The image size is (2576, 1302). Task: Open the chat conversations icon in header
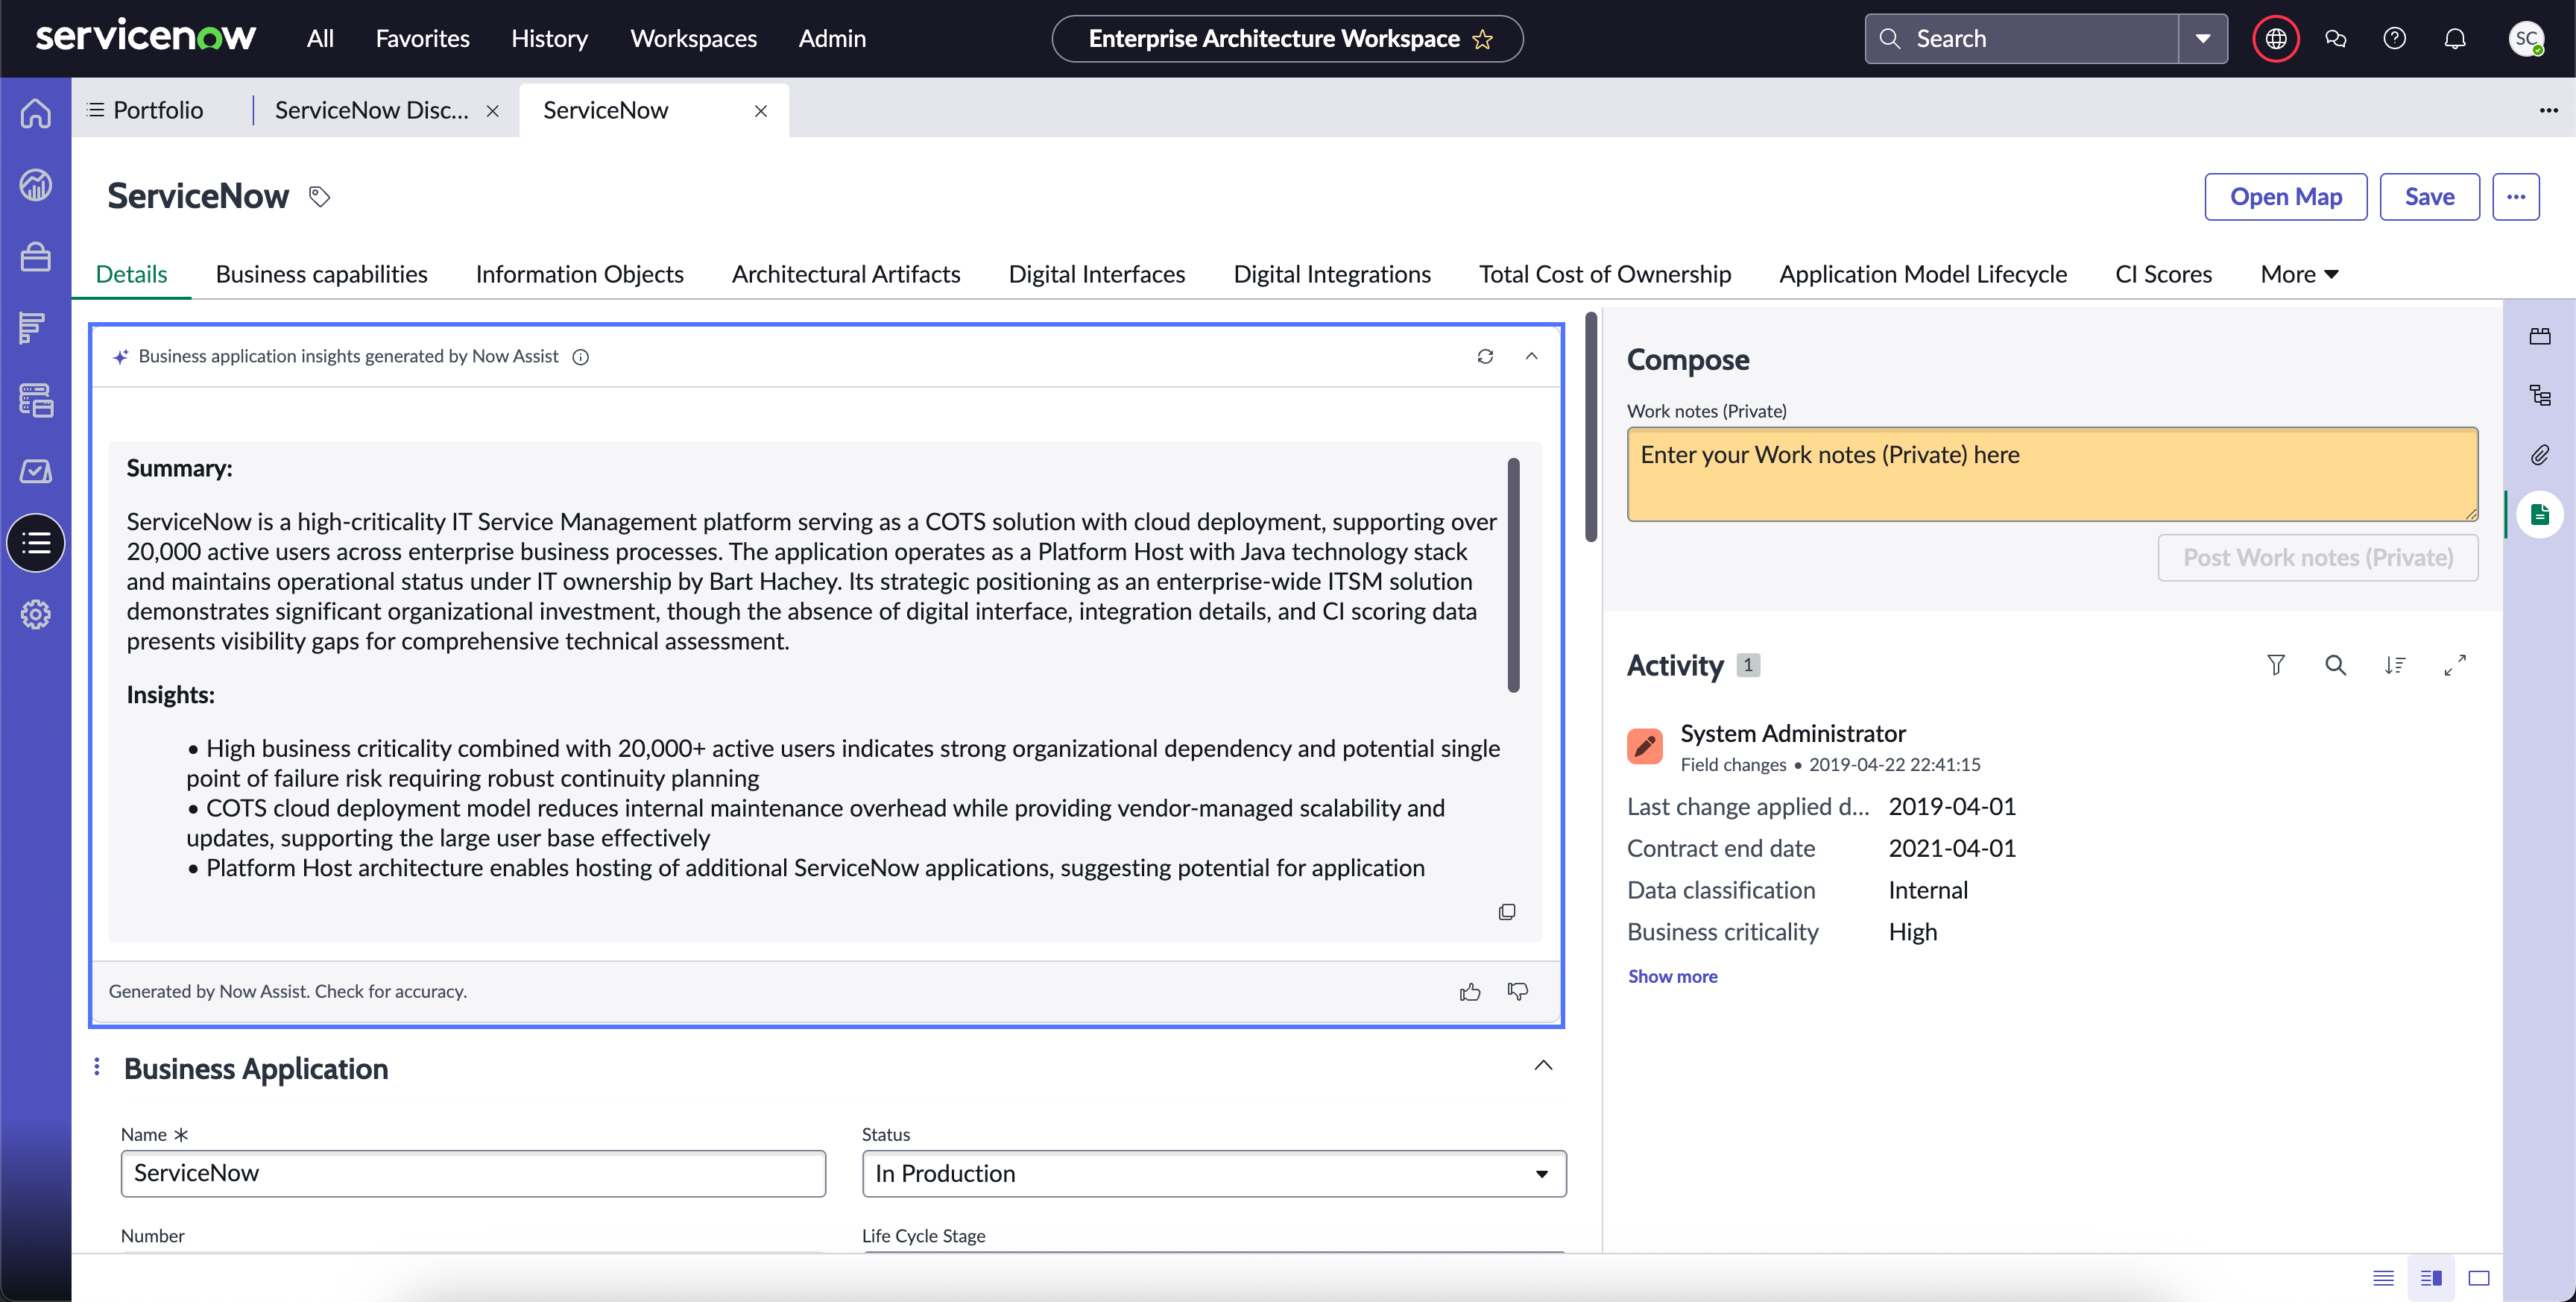2336,39
